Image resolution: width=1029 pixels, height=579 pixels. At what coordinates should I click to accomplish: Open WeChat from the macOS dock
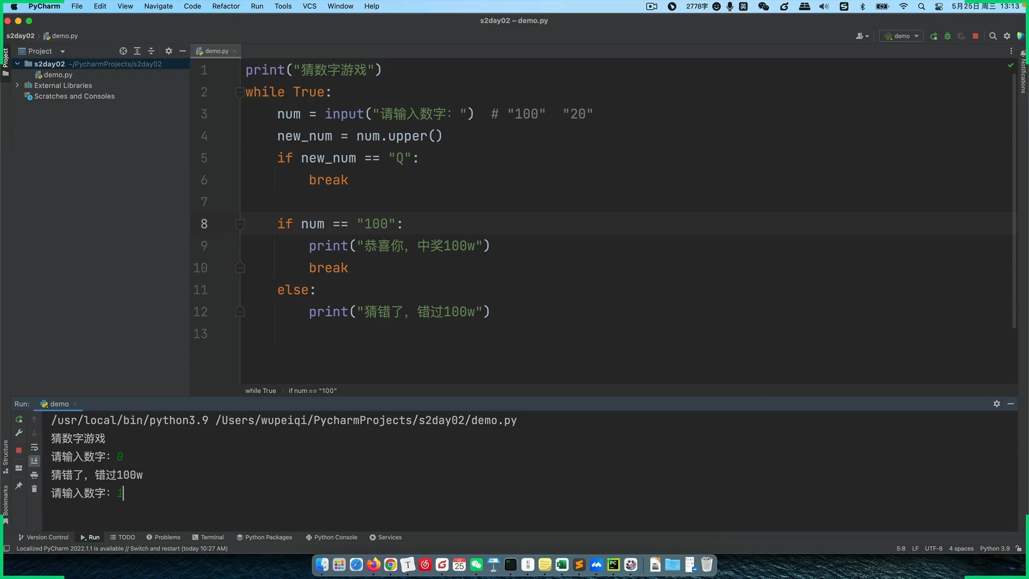coord(476,565)
